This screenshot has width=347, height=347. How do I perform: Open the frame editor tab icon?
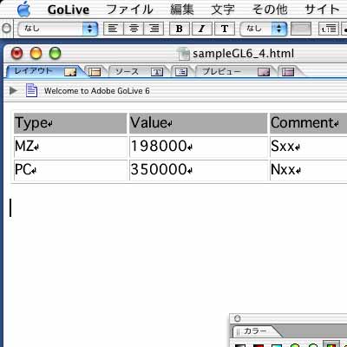pos(95,71)
